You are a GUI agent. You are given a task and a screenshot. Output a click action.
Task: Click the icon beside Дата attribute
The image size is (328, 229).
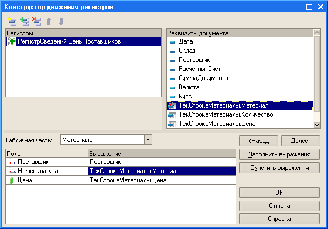point(172,42)
